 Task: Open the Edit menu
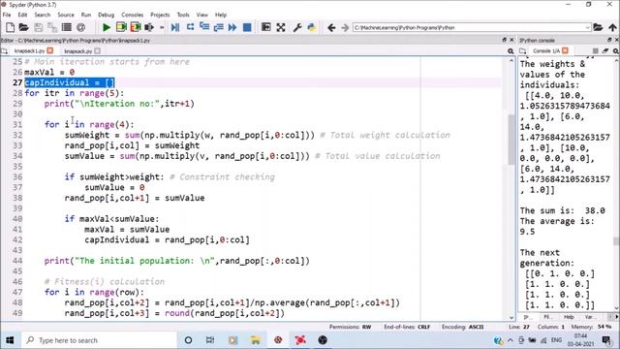[22, 15]
